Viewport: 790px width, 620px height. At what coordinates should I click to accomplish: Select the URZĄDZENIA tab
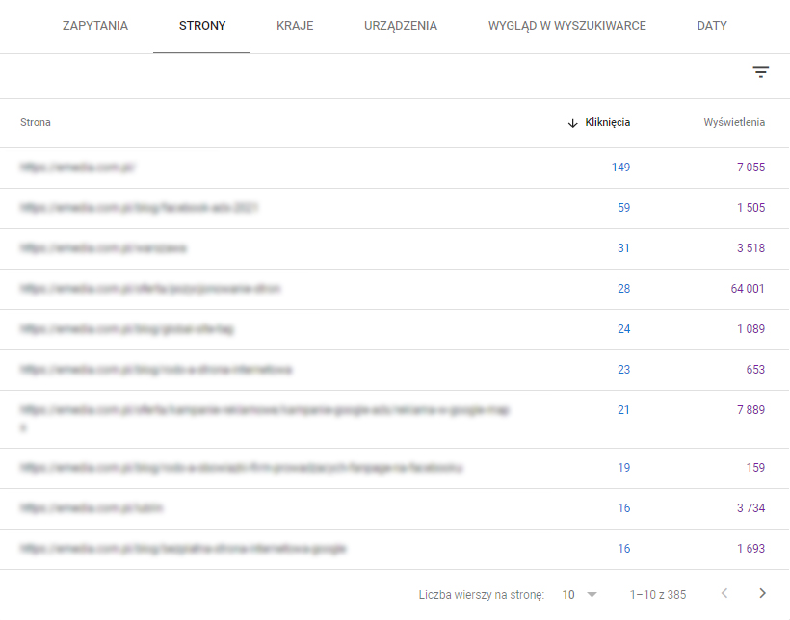[x=400, y=26]
